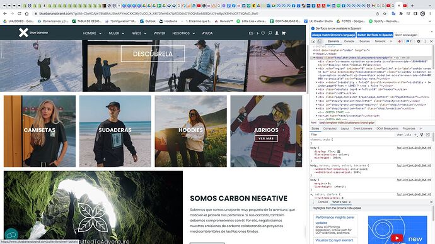Open Performance insights panel updates link
The width and height of the screenshot is (435, 244).
pyautogui.click(x=335, y=220)
